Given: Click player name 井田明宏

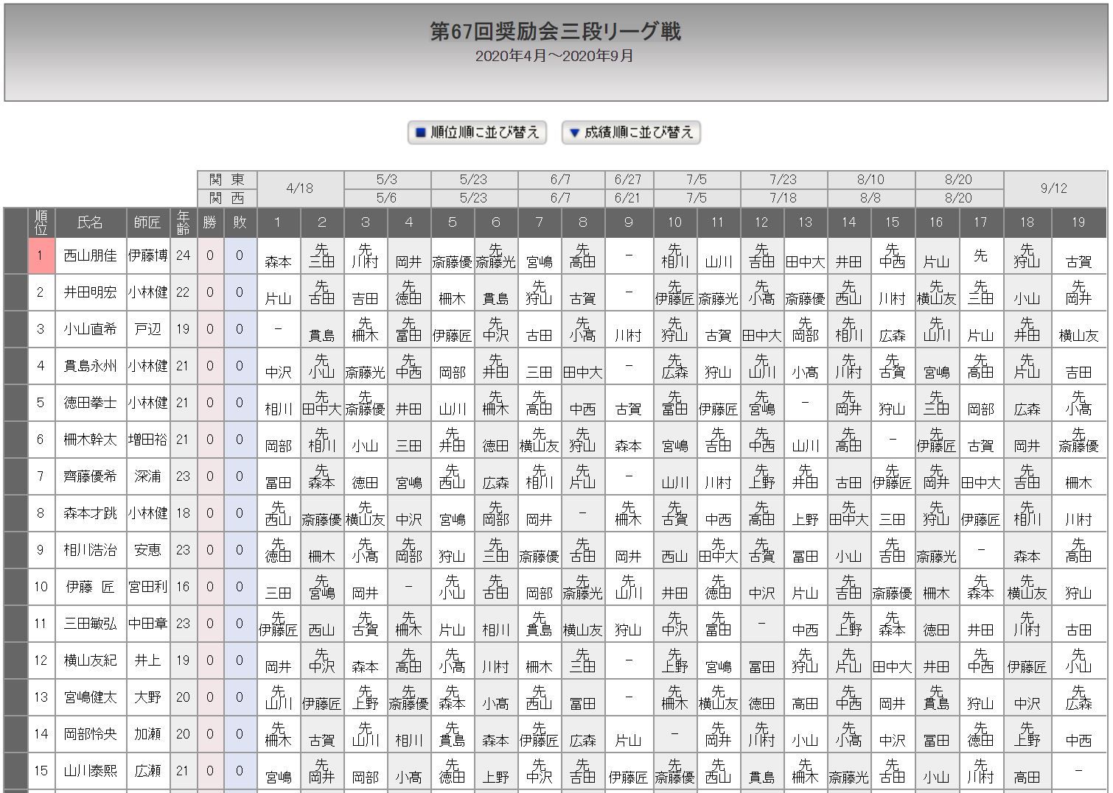Looking at the screenshot, I should [x=90, y=292].
